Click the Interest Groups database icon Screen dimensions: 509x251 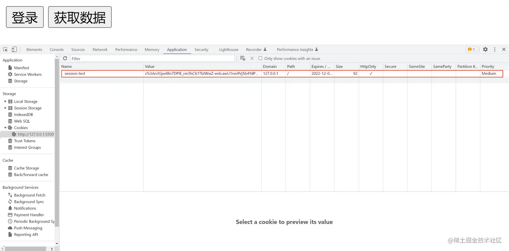(10, 148)
